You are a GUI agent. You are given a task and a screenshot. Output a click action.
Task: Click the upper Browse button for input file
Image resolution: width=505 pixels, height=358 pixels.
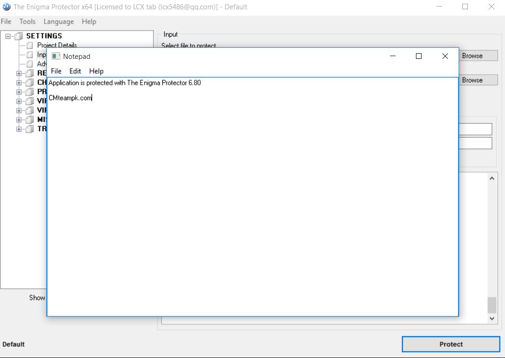478,56
